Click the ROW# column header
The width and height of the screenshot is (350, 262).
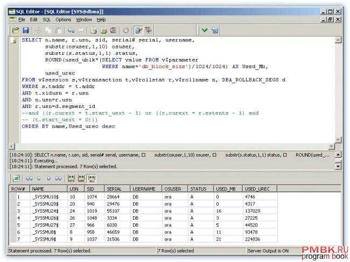19,189
